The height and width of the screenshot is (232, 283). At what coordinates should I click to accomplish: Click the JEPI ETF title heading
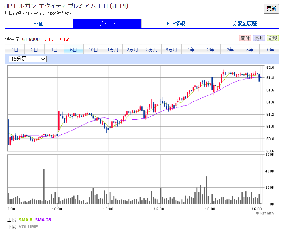(66, 6)
